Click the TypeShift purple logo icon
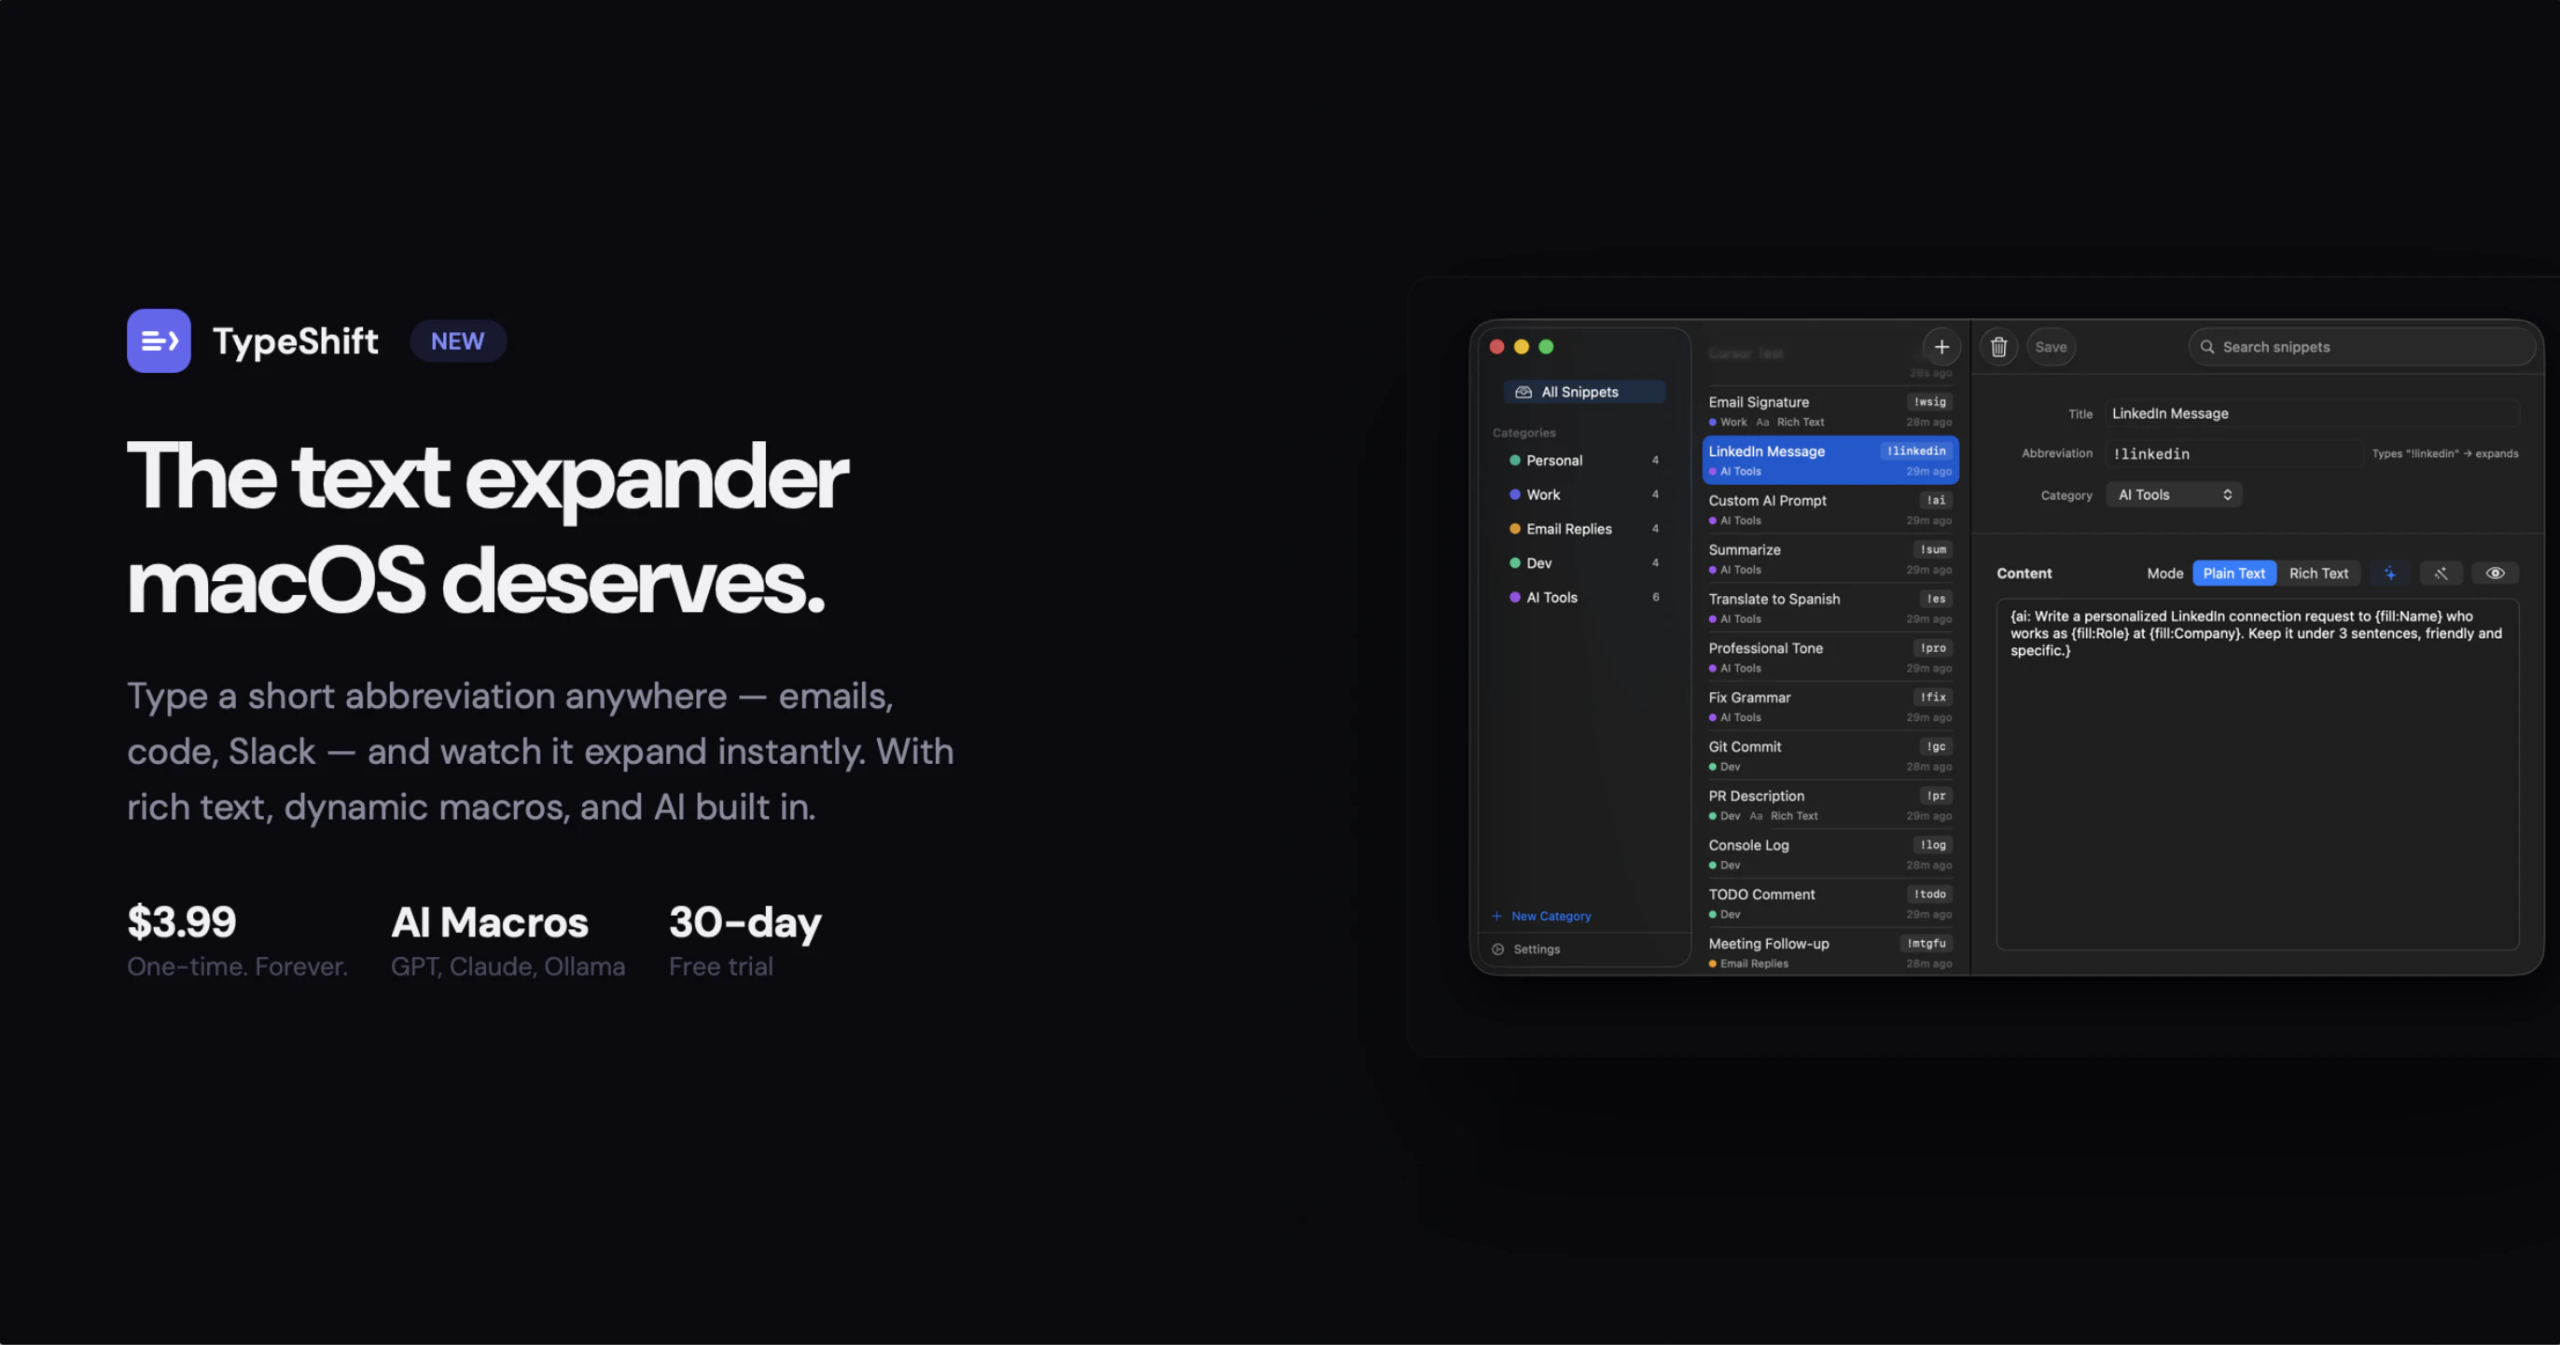2560x1345 pixels. [159, 340]
